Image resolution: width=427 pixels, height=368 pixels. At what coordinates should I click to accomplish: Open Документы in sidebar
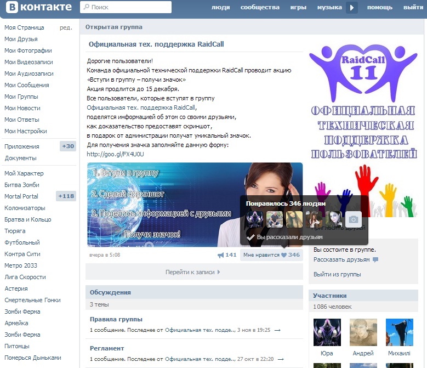(x=20, y=158)
